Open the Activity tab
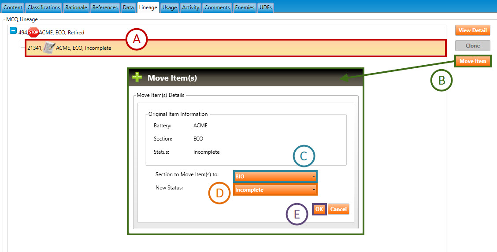 190,7
